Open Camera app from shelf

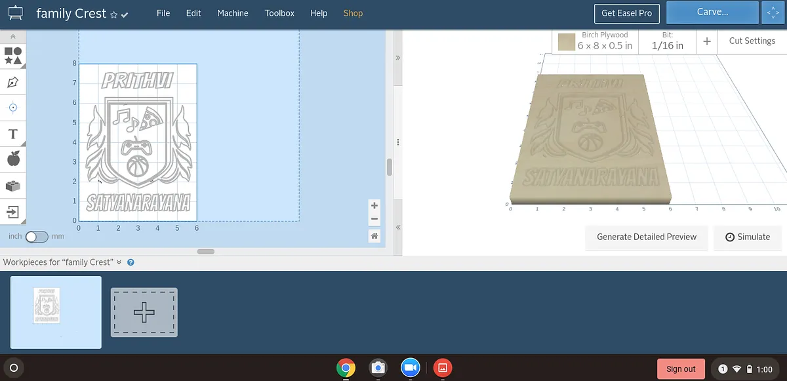click(x=378, y=368)
